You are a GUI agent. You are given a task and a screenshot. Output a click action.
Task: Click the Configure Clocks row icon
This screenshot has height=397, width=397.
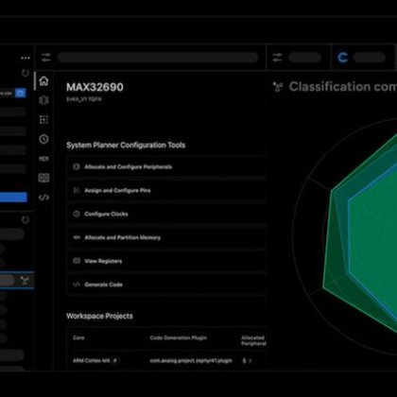tap(77, 214)
